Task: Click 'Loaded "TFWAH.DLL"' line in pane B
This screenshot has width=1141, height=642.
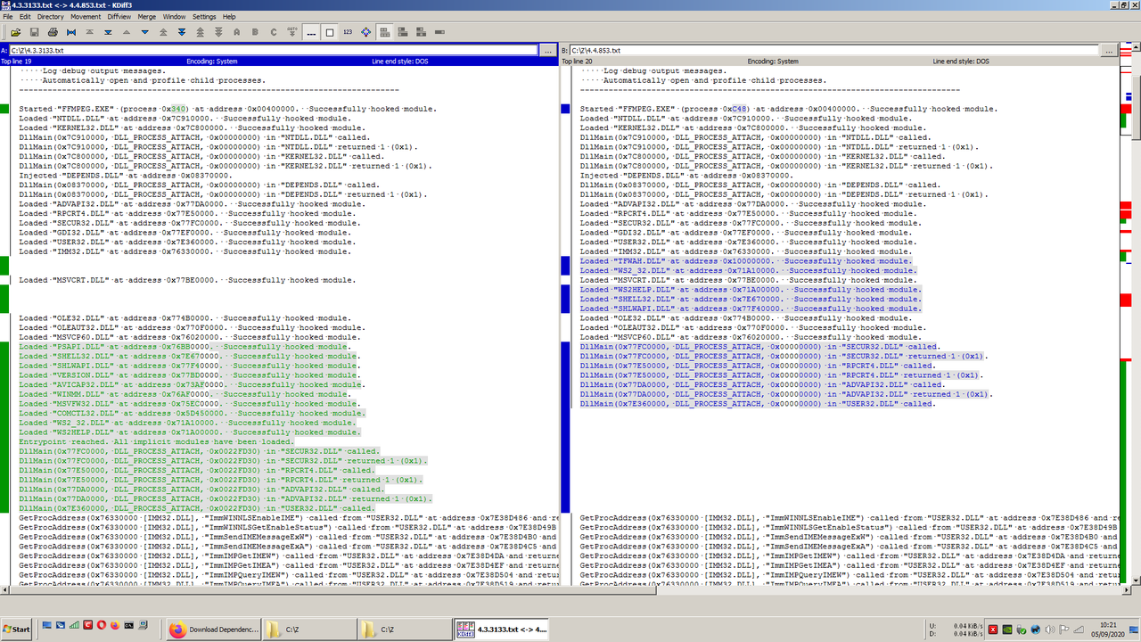Action: (x=747, y=260)
